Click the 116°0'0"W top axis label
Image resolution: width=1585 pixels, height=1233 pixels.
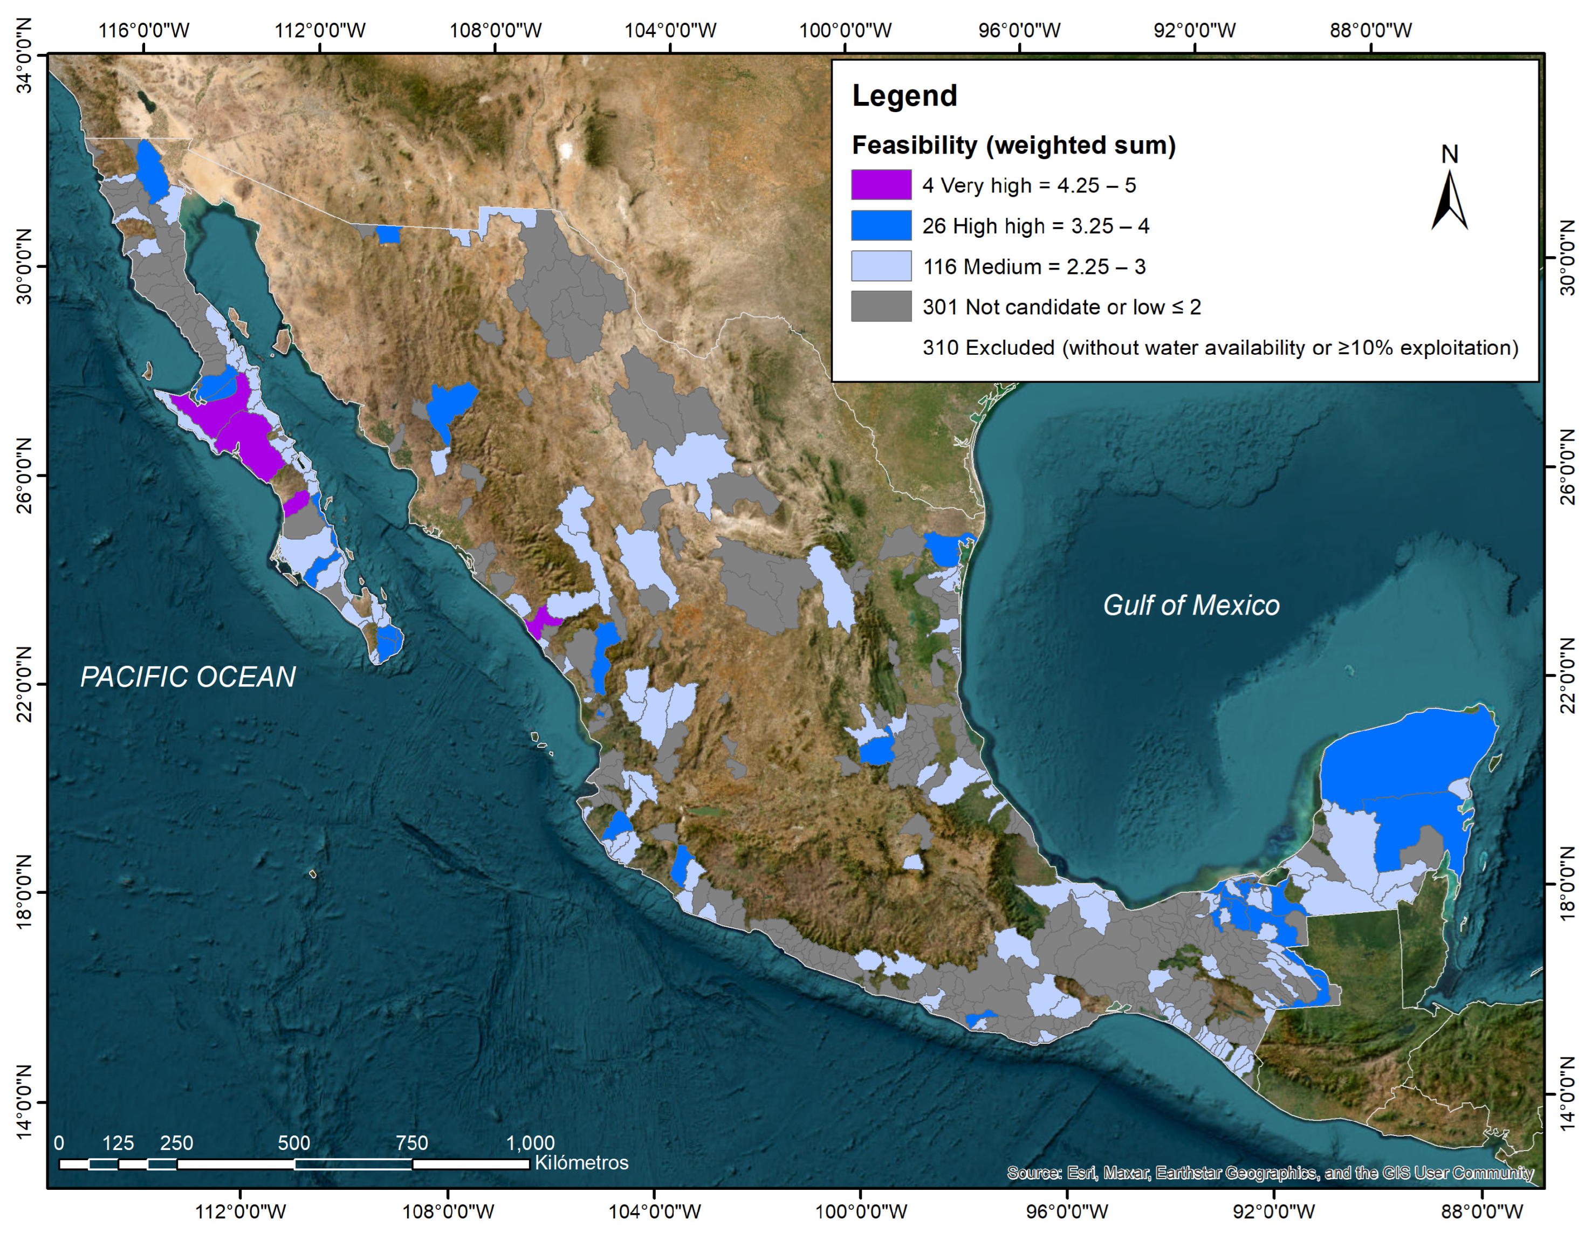143,31
